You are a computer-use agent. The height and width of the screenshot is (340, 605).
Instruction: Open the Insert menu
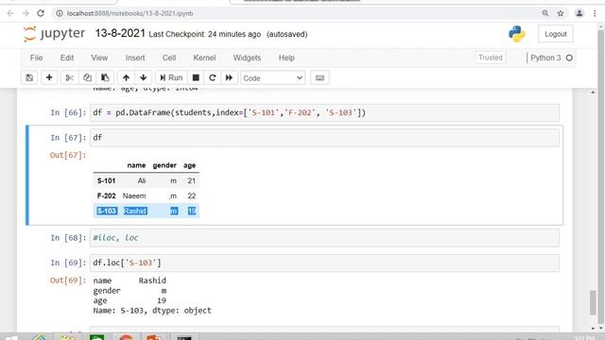point(135,58)
